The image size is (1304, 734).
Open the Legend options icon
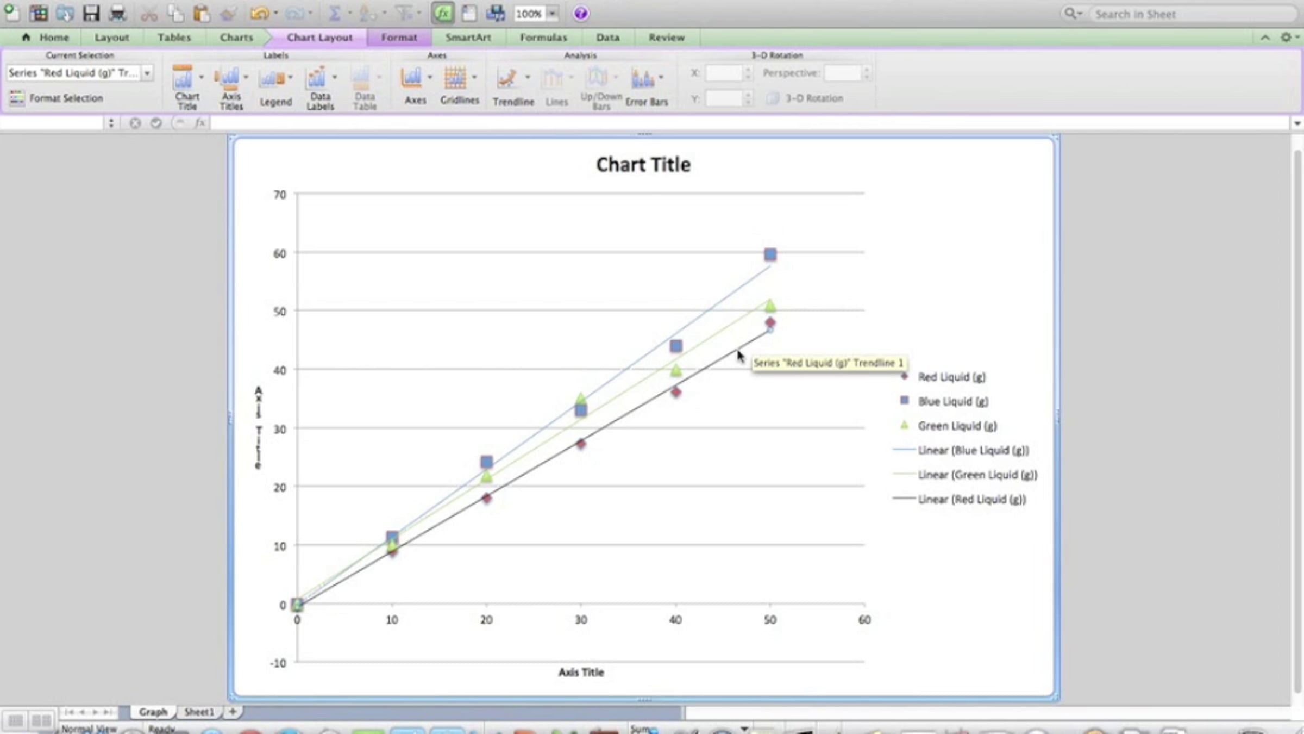(x=272, y=79)
